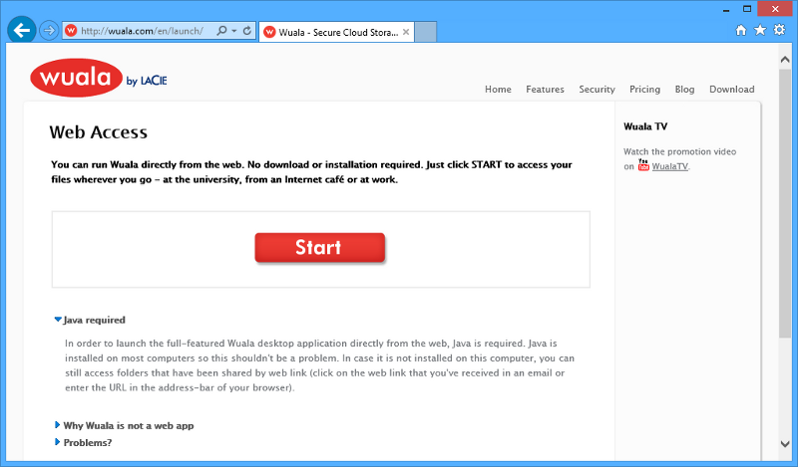
Task: Click the YouTube icon beside WualaTV
Action: pyautogui.click(x=643, y=165)
